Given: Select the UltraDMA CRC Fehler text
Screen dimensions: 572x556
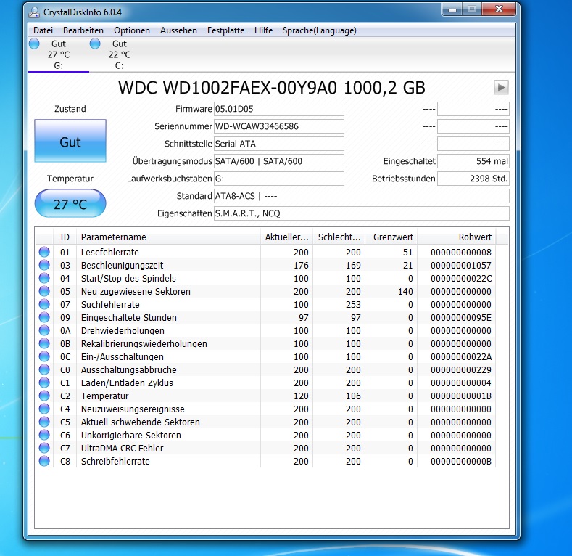Looking at the screenshot, I should click(x=122, y=449).
